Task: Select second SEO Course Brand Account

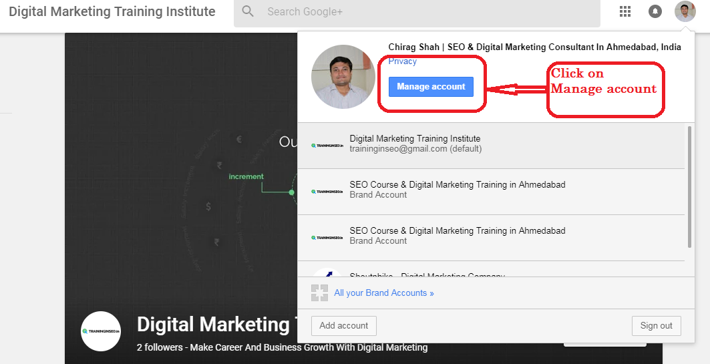Action: pyautogui.click(x=491, y=238)
